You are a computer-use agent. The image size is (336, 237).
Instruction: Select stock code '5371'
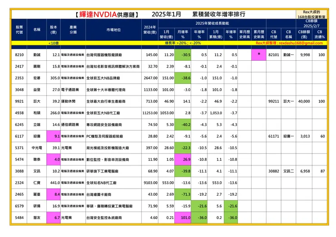[19, 148]
